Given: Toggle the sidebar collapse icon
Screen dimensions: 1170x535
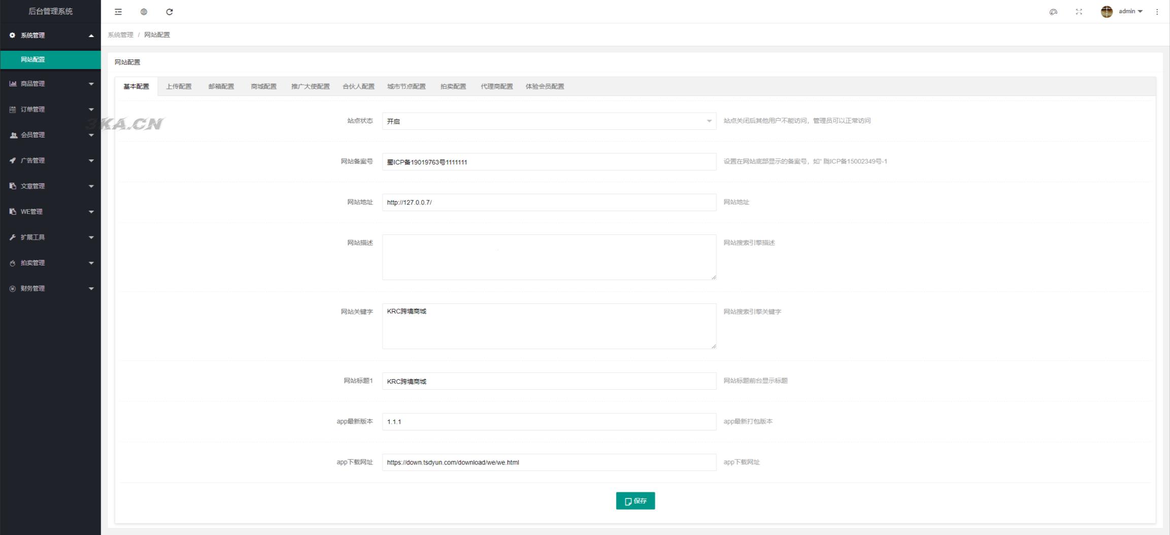Looking at the screenshot, I should coord(118,12).
